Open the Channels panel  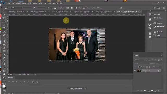pos(158,32)
